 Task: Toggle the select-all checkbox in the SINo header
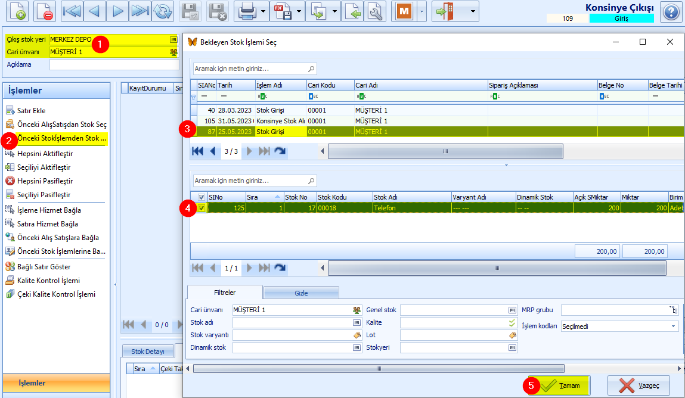(x=202, y=197)
